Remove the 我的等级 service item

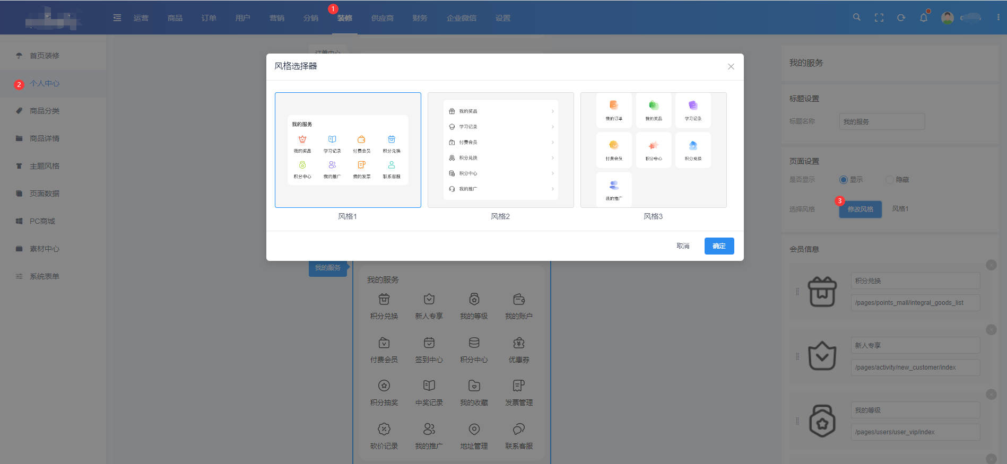pyautogui.click(x=991, y=395)
